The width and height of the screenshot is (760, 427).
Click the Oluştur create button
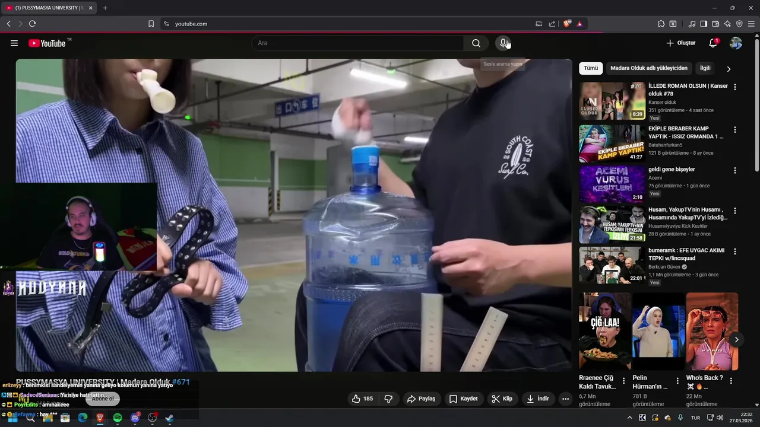(x=680, y=43)
